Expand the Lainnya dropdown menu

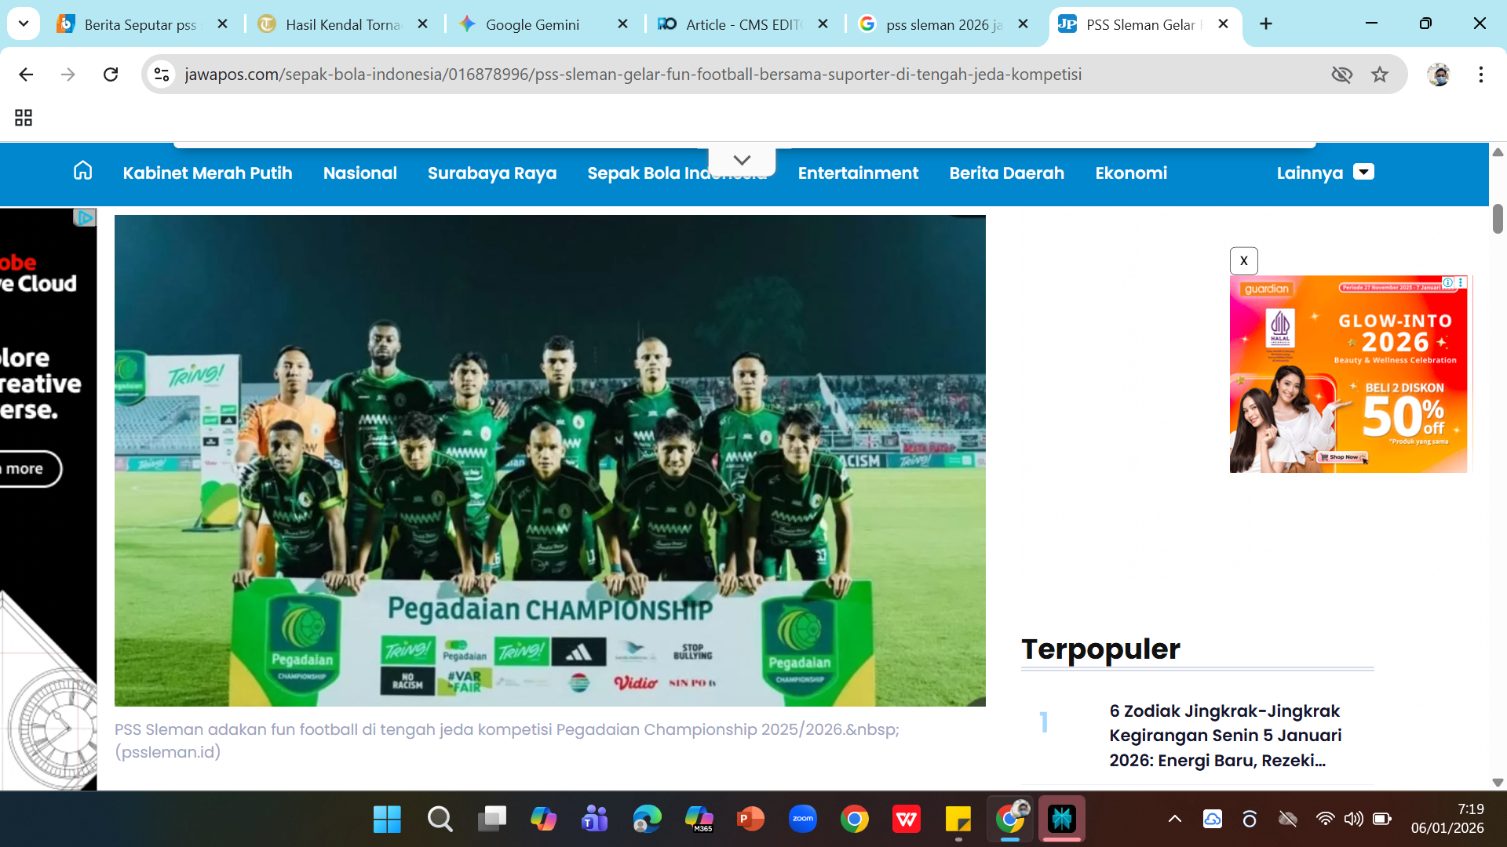(x=1326, y=173)
